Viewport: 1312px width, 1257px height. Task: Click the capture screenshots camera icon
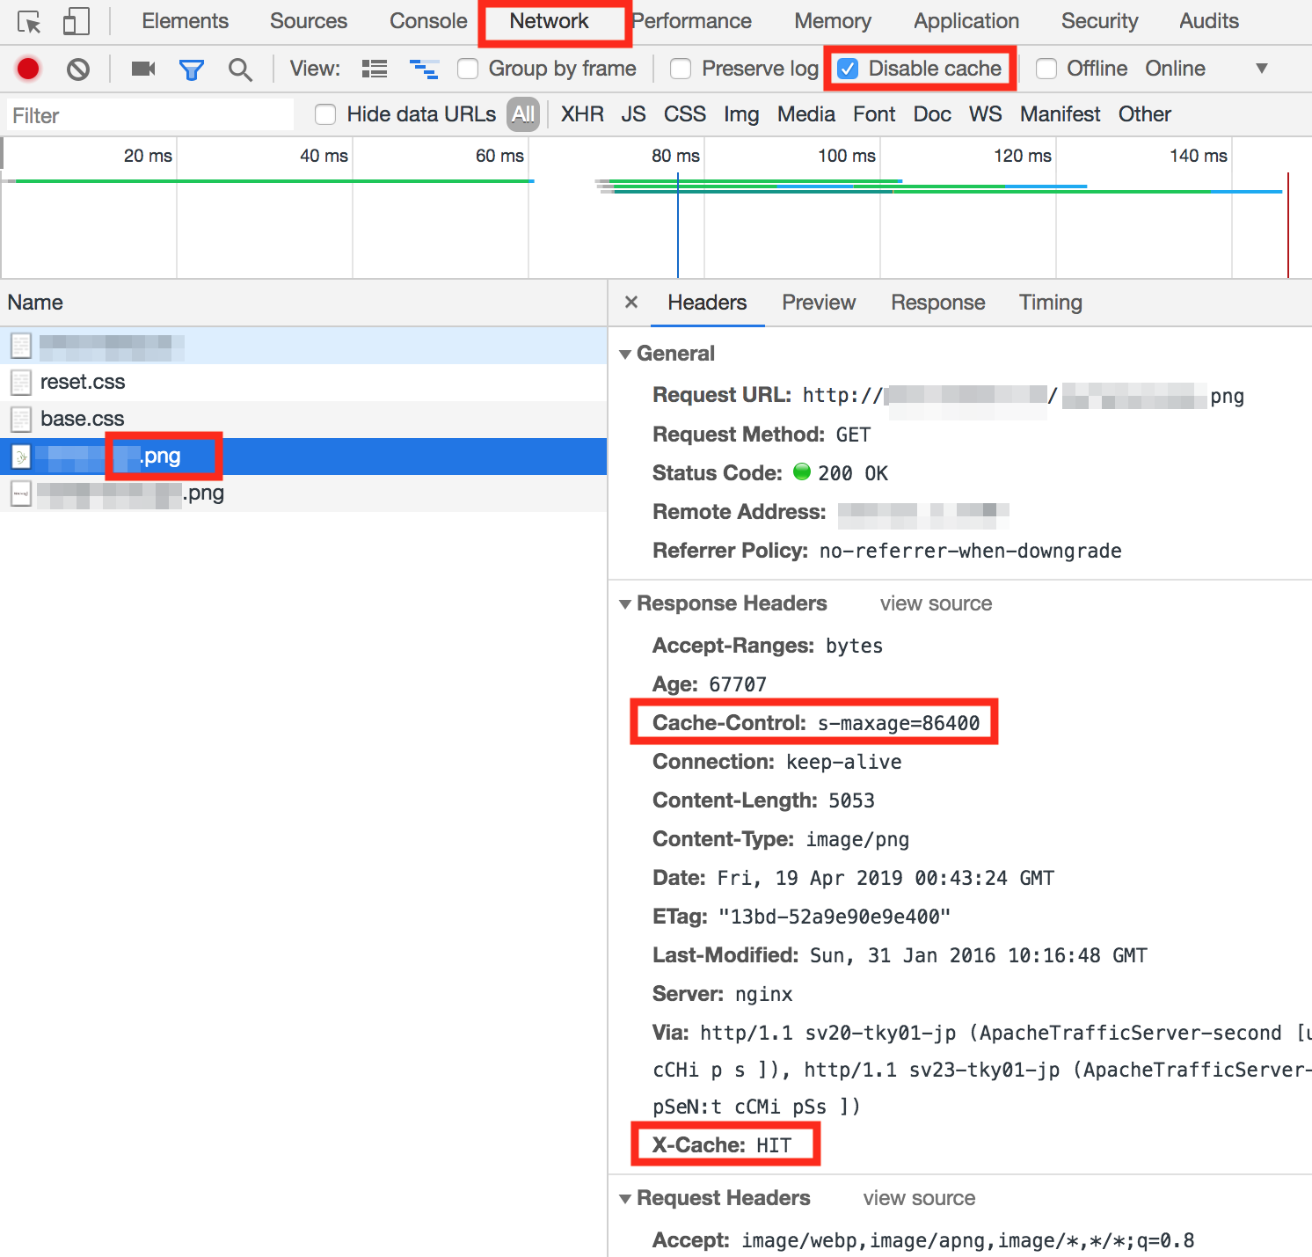coord(142,69)
